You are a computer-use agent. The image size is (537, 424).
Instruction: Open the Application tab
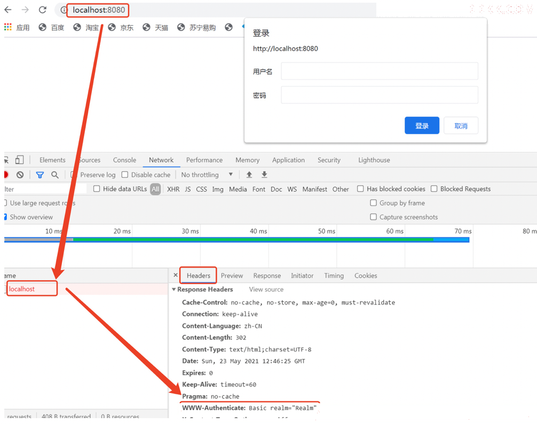(288, 160)
